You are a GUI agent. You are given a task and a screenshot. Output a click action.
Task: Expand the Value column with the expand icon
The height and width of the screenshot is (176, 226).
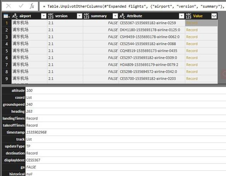[214, 16]
